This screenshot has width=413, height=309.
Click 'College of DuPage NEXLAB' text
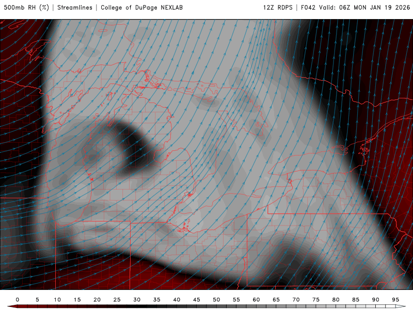pos(141,7)
